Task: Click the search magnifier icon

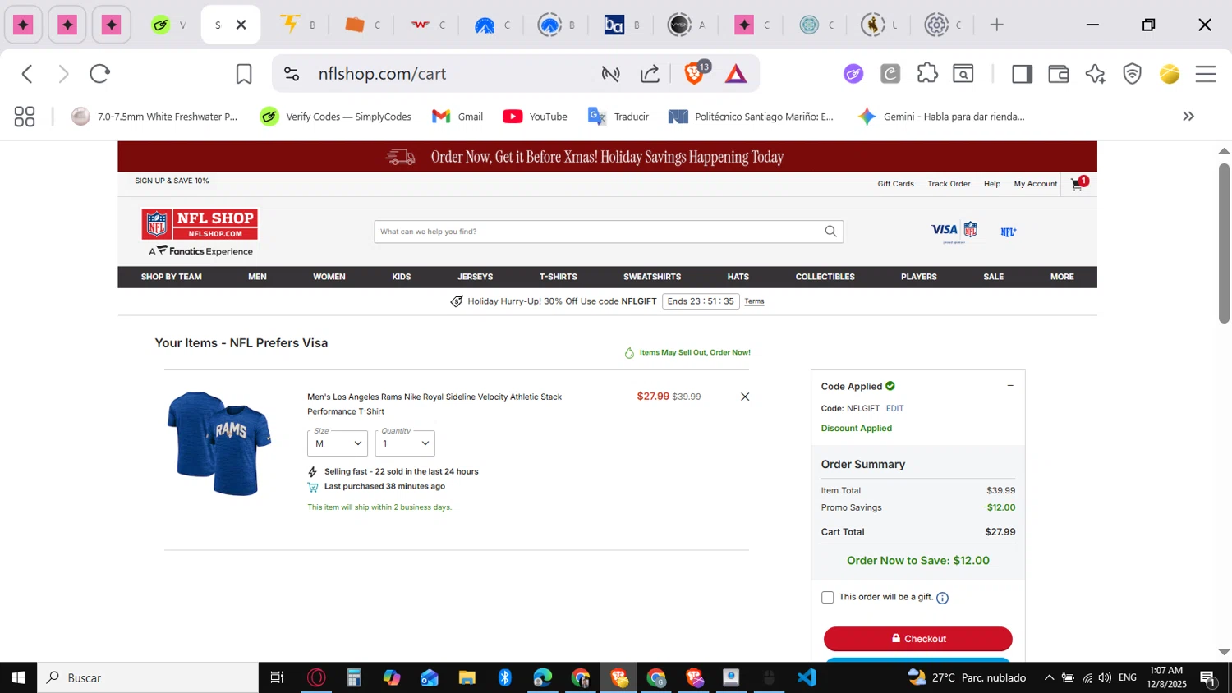Action: 830,232
